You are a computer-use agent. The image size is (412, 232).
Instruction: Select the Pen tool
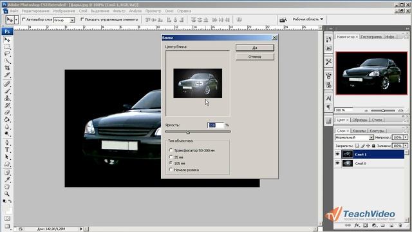tap(7, 142)
